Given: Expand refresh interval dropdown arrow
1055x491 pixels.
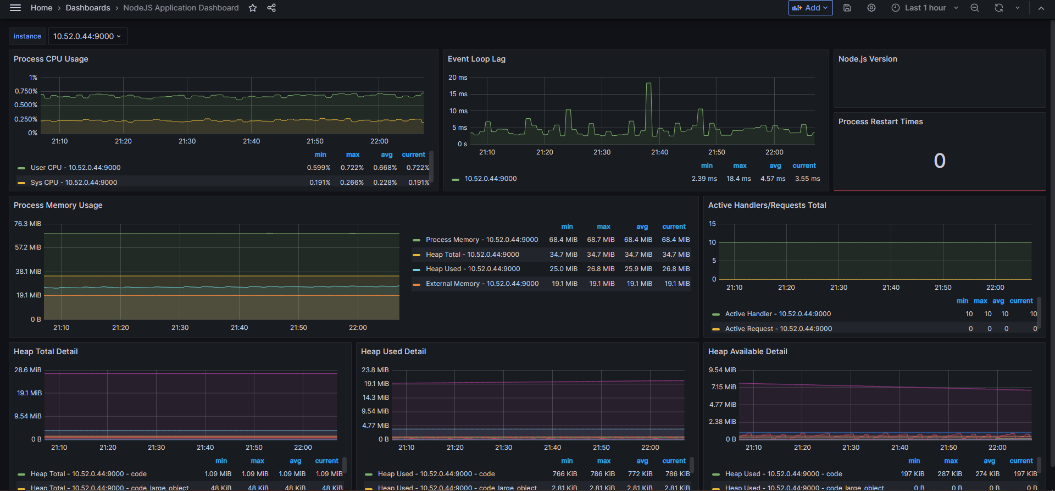Looking at the screenshot, I should point(1018,8).
